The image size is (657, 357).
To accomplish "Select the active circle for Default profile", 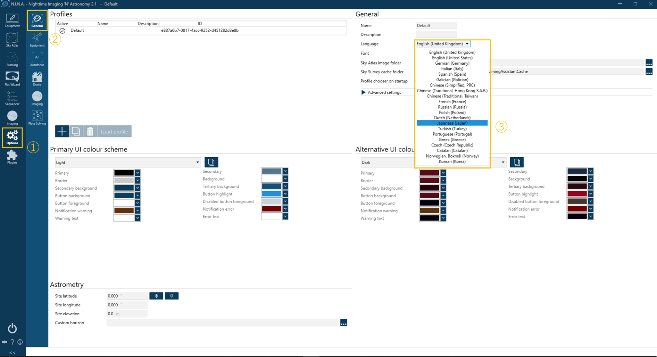I will 62,31.
